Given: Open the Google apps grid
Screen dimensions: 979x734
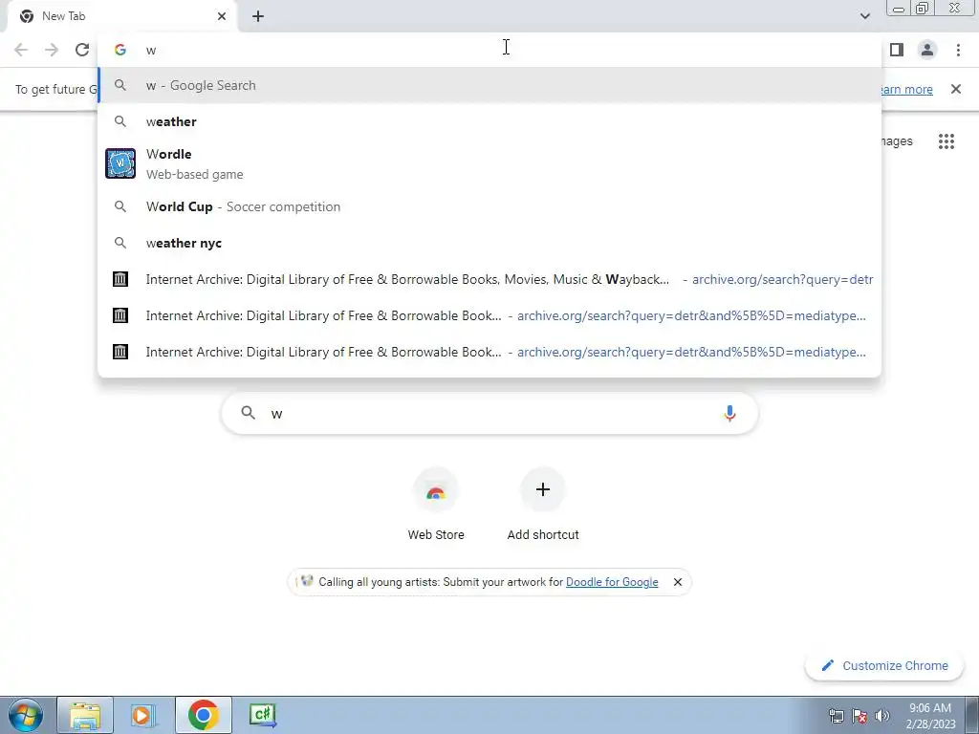Looking at the screenshot, I should pyautogui.click(x=946, y=141).
